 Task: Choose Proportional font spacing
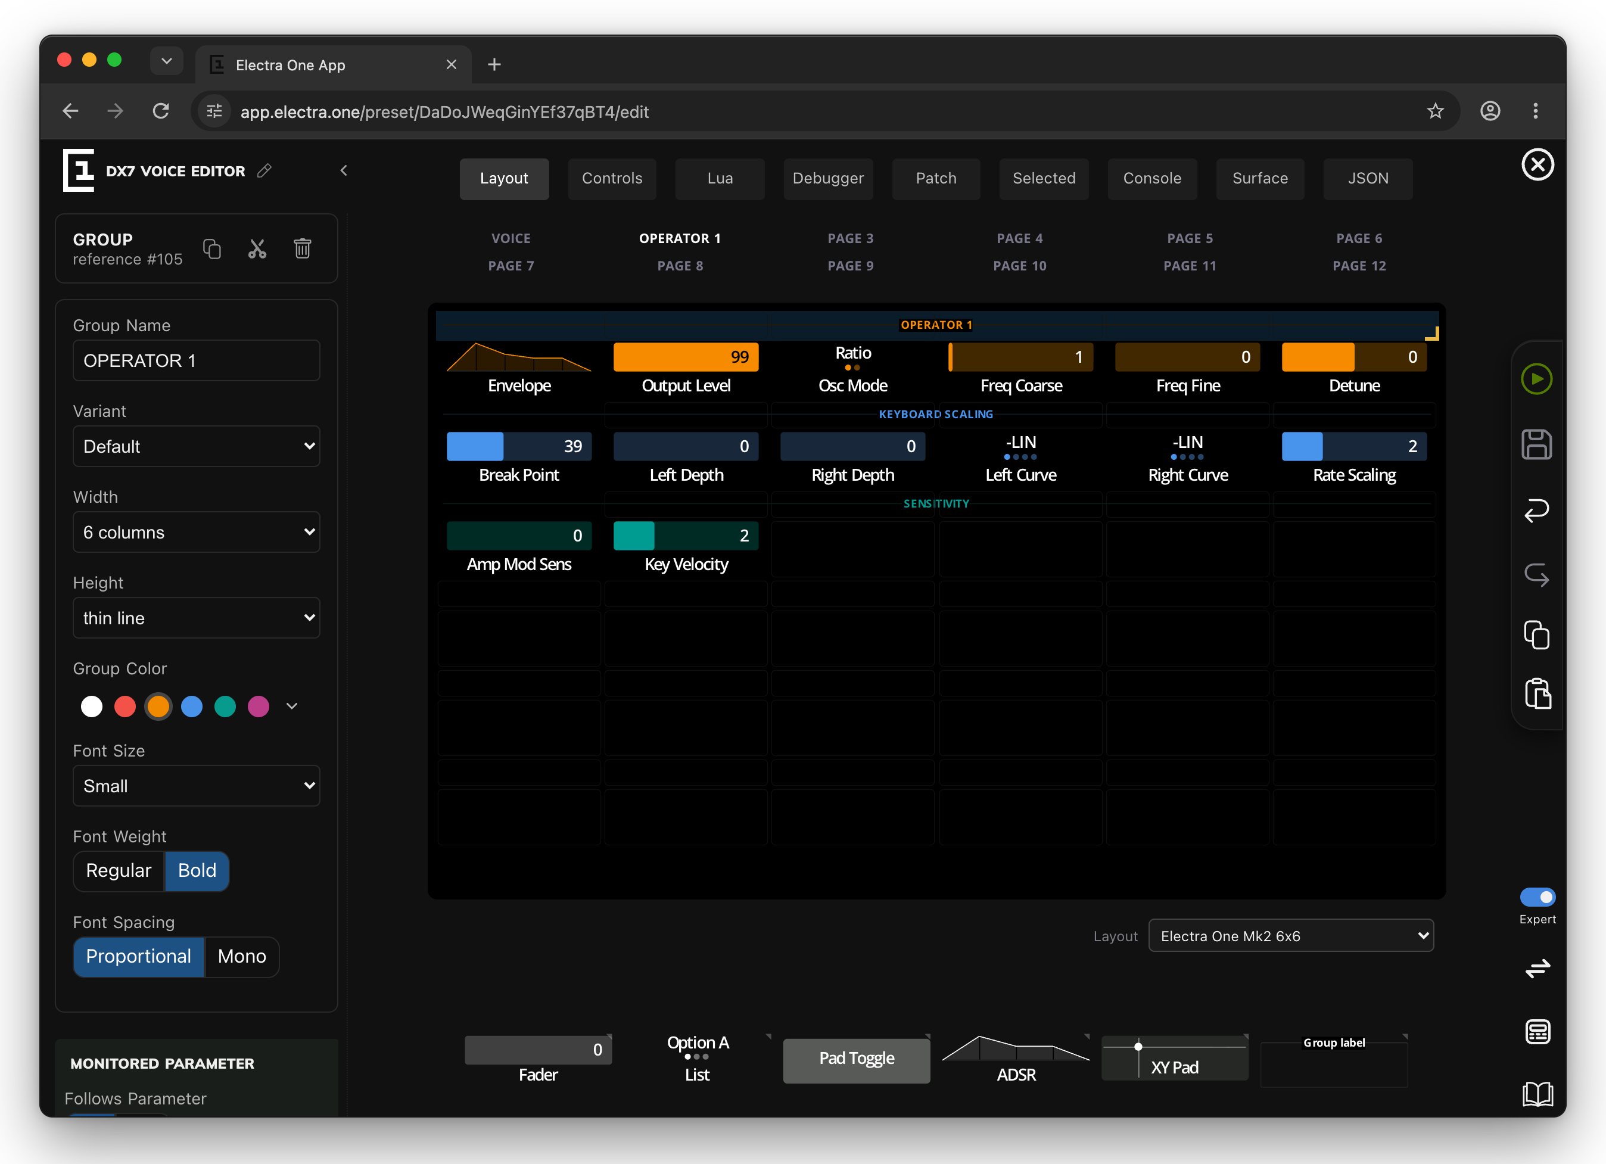pos(139,957)
